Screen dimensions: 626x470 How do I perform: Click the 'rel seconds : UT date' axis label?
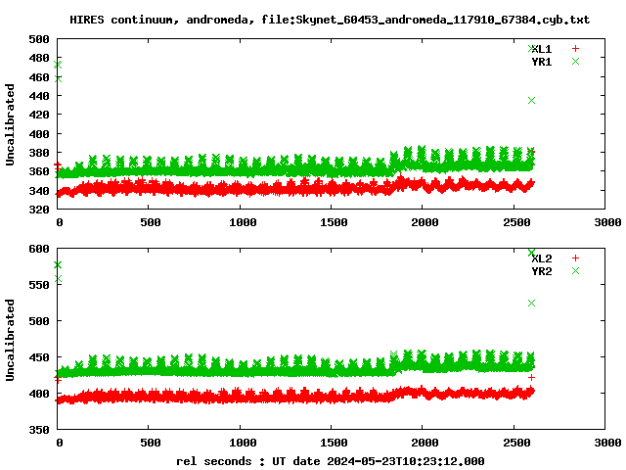pyautogui.click(x=331, y=461)
